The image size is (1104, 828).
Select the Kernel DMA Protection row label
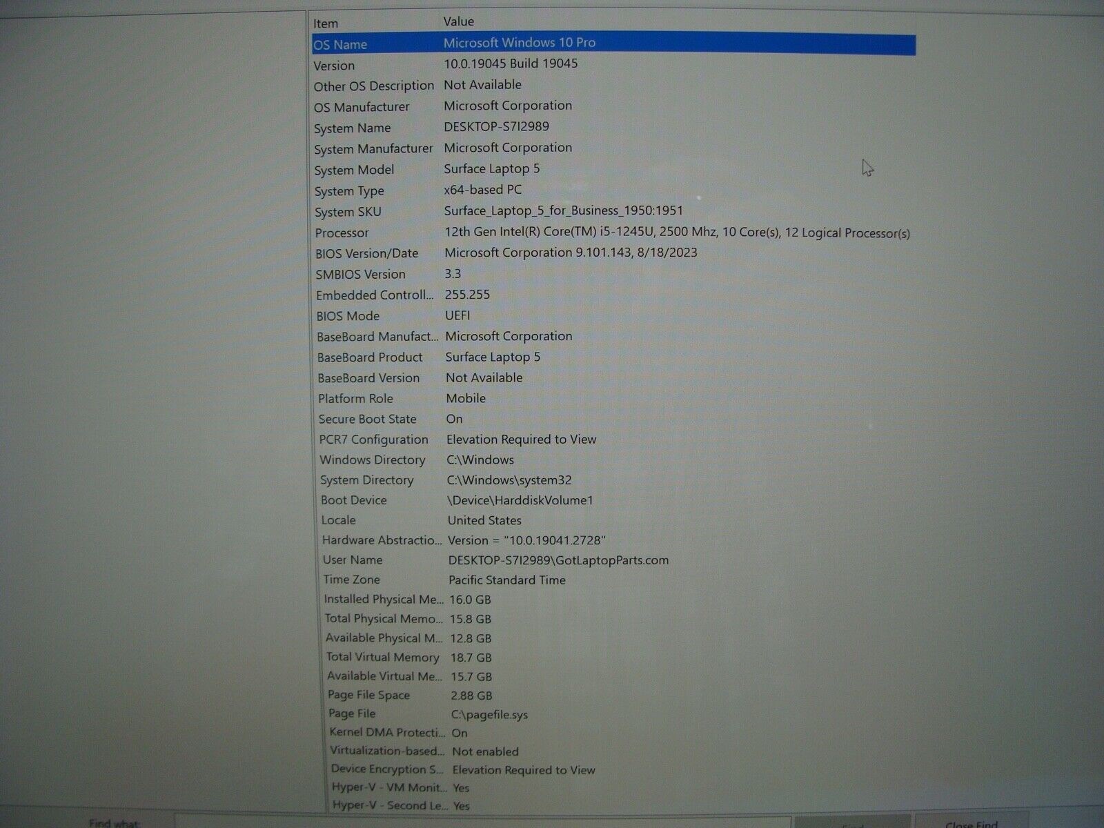[x=387, y=733]
